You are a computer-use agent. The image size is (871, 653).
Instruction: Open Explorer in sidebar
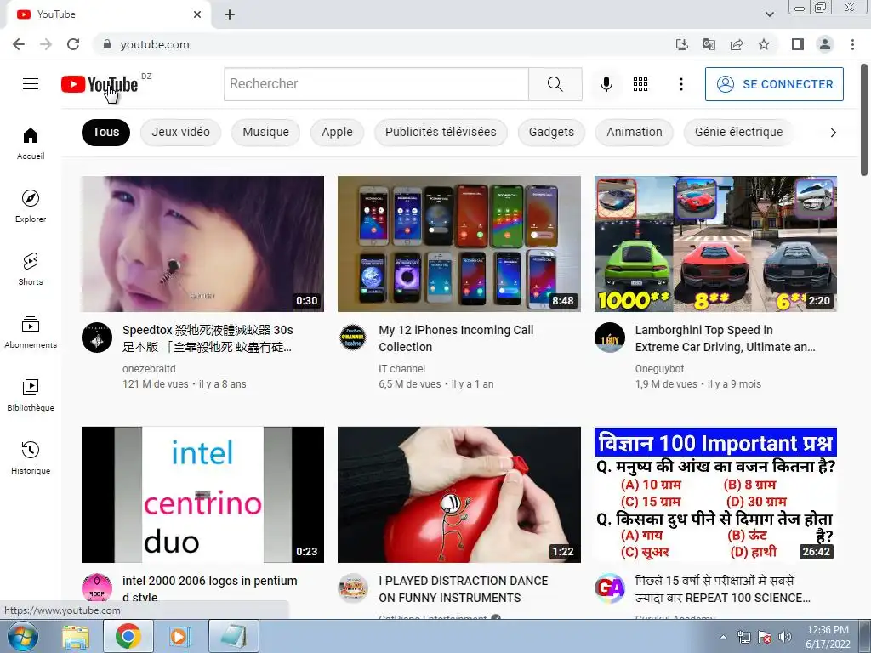point(31,206)
